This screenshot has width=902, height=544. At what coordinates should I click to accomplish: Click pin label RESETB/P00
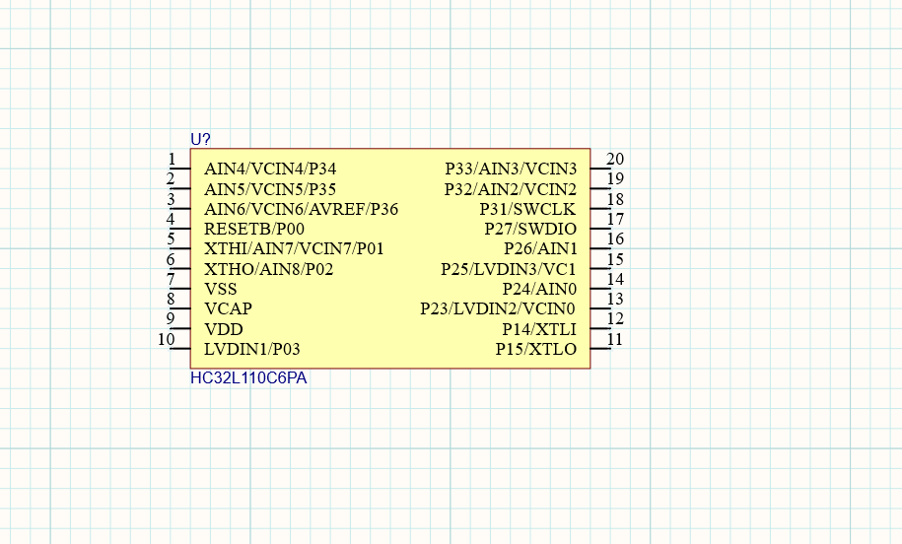pyautogui.click(x=254, y=229)
